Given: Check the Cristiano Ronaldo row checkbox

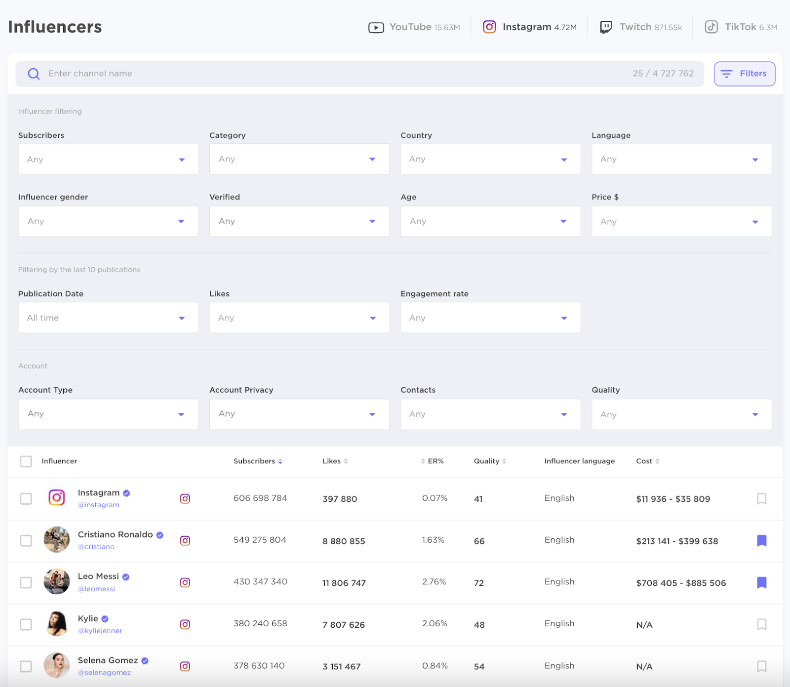Looking at the screenshot, I should (26, 541).
